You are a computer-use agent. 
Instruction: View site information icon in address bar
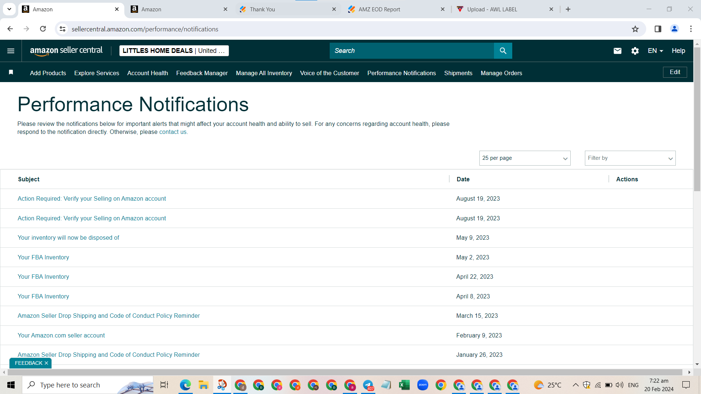(x=63, y=29)
